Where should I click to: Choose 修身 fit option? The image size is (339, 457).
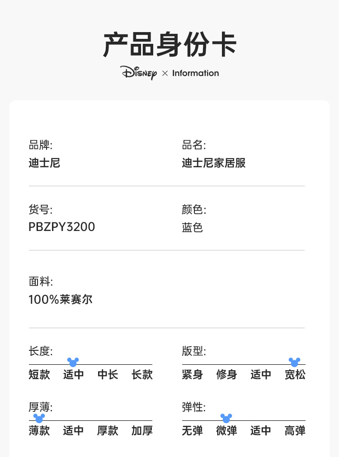tap(226, 375)
